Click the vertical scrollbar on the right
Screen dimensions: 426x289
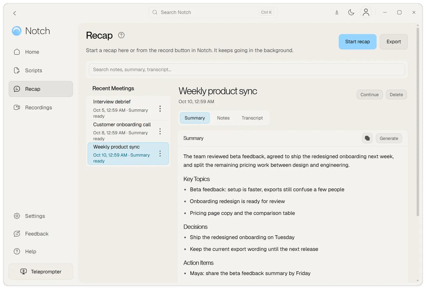[418, 122]
